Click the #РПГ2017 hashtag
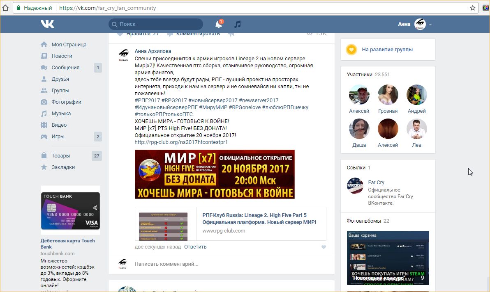This screenshot has width=490, height=292. 147,100
